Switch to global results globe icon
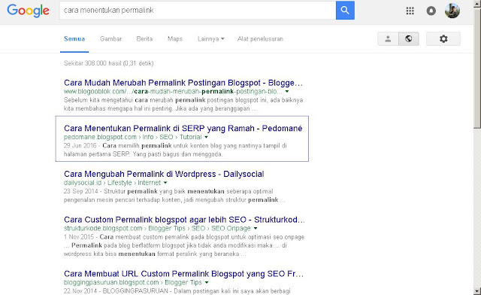 (x=409, y=38)
